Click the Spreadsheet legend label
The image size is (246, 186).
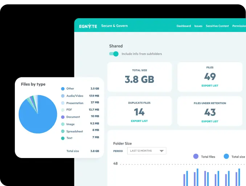coord(75,132)
